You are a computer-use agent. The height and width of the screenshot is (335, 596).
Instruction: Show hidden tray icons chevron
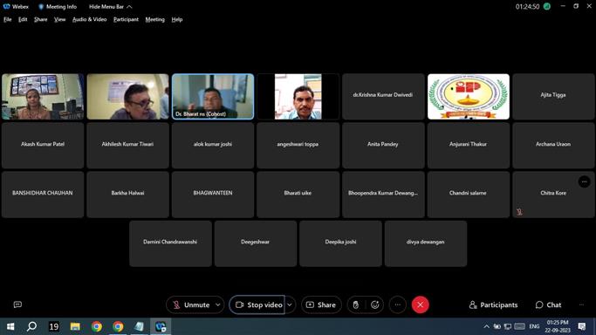pyautogui.click(x=487, y=326)
